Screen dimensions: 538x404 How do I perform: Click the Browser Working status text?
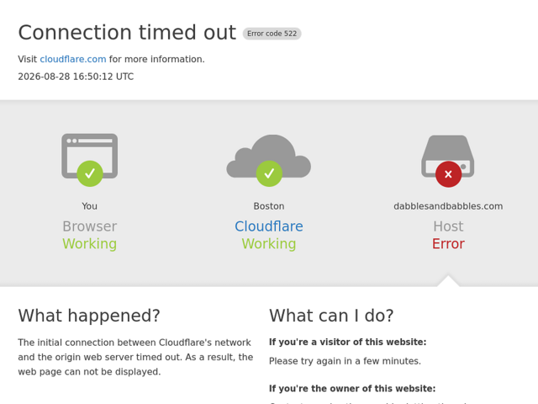coord(90,235)
